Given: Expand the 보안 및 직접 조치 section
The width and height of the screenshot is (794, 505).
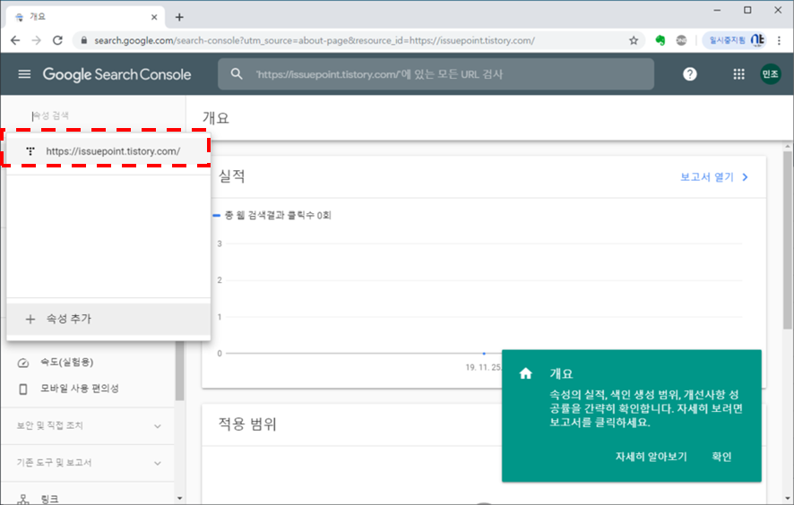Looking at the screenshot, I should click(x=88, y=426).
